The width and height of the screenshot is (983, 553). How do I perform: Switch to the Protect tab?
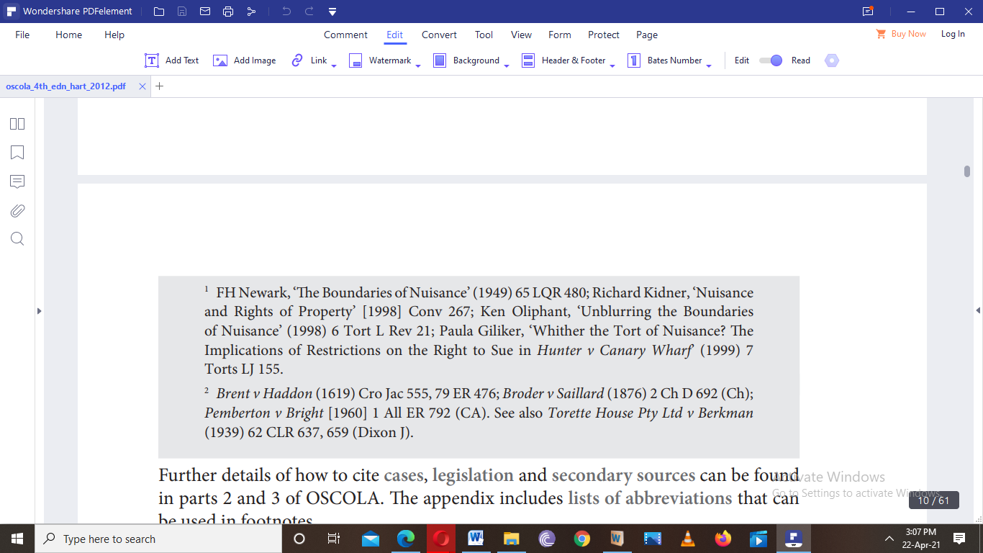pyautogui.click(x=603, y=35)
